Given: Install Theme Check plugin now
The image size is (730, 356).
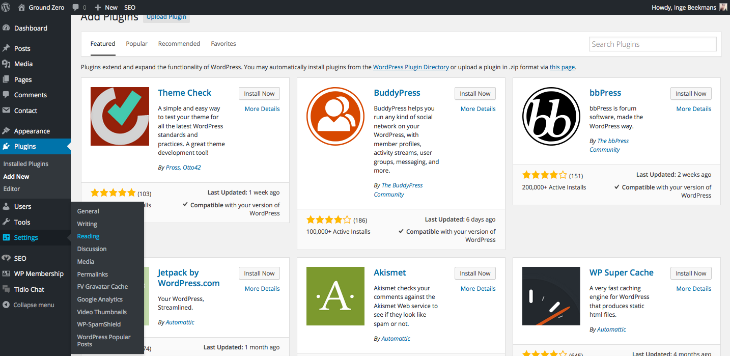Looking at the screenshot, I should point(259,94).
